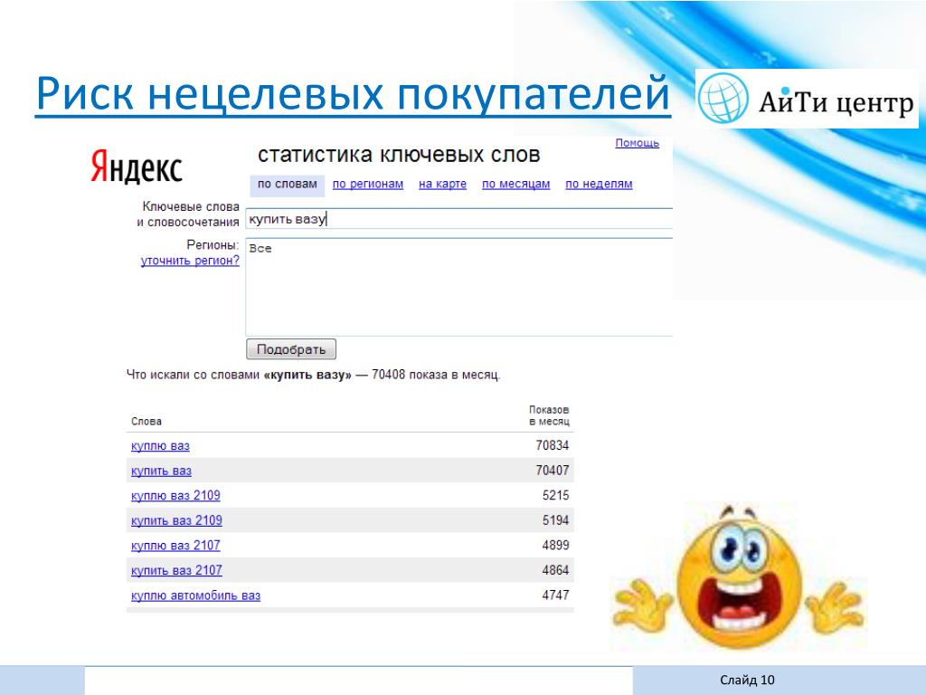Switch to the 'по месяцам' tab

pyautogui.click(x=515, y=185)
